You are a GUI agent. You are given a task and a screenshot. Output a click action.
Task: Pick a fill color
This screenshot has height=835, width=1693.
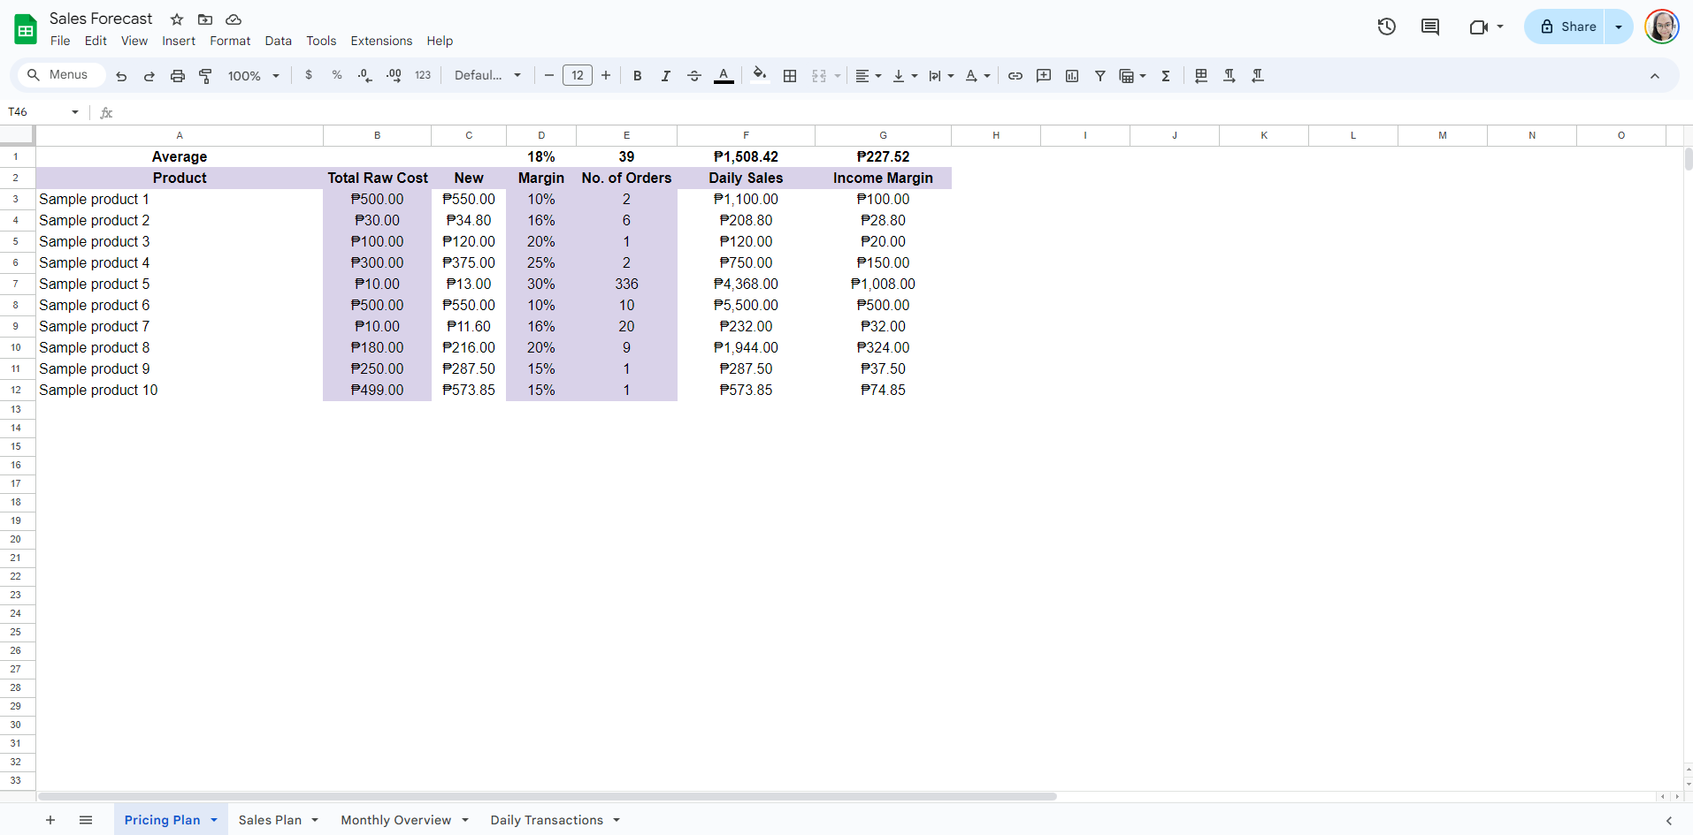point(759,76)
